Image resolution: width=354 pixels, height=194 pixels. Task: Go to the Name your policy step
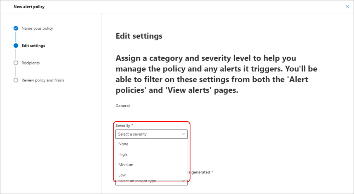coord(37,28)
